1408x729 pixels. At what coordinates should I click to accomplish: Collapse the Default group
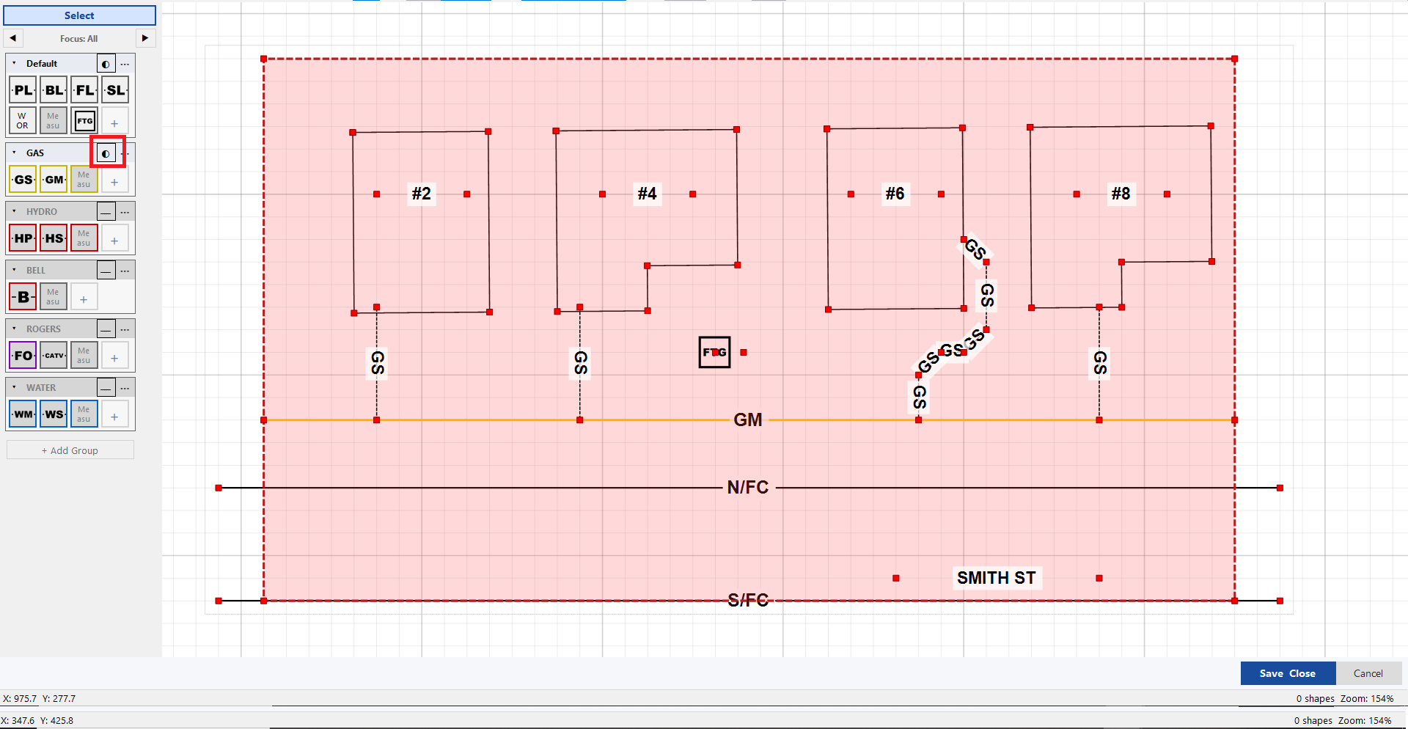(14, 63)
